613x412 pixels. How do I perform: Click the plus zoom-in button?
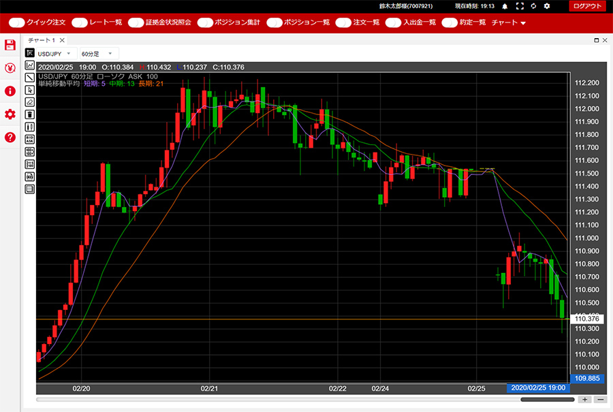coord(585,400)
